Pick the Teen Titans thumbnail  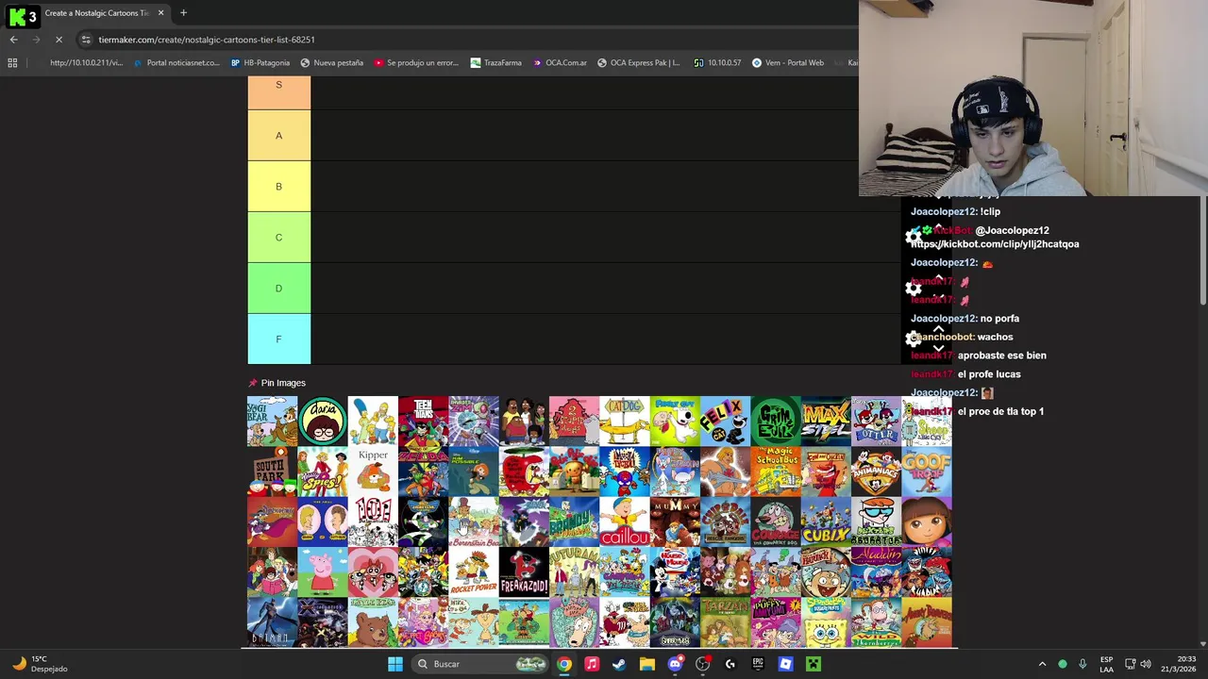(x=423, y=421)
